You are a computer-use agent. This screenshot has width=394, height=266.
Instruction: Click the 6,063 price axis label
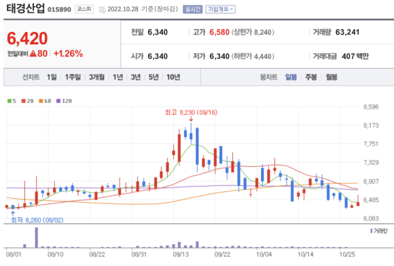(x=371, y=218)
